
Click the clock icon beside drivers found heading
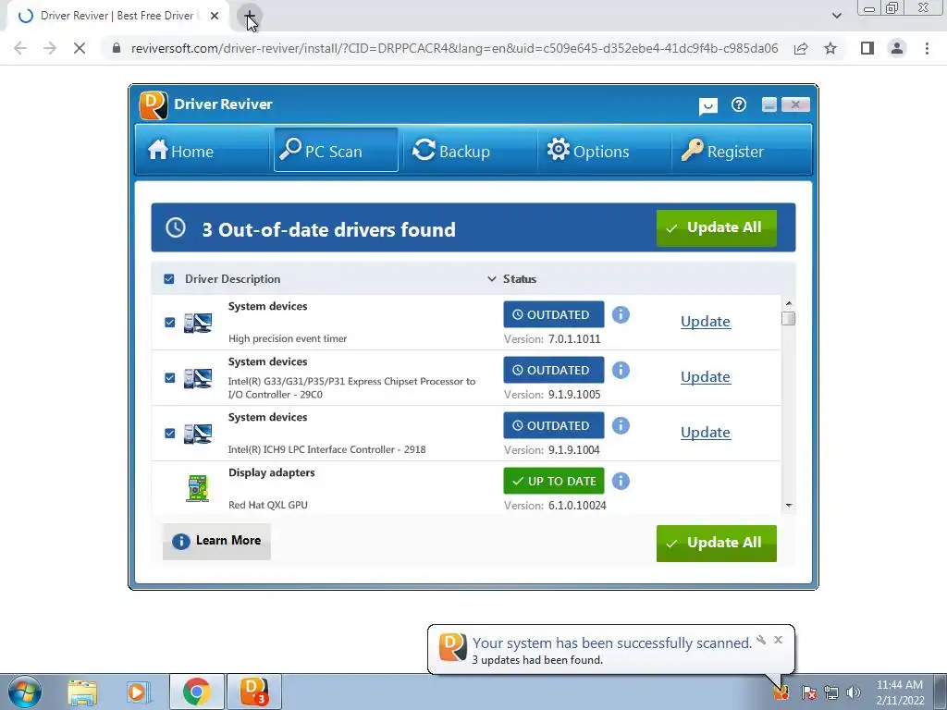(x=176, y=227)
